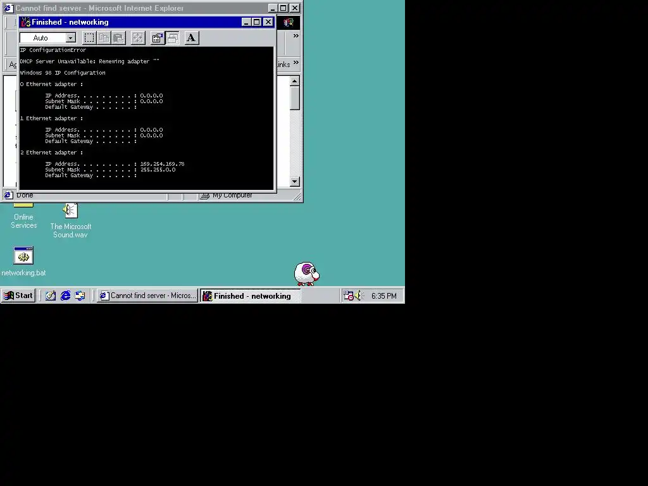Click the Windows 98 IP Configuration line
Viewport: 648px width, 486px height.
point(63,73)
